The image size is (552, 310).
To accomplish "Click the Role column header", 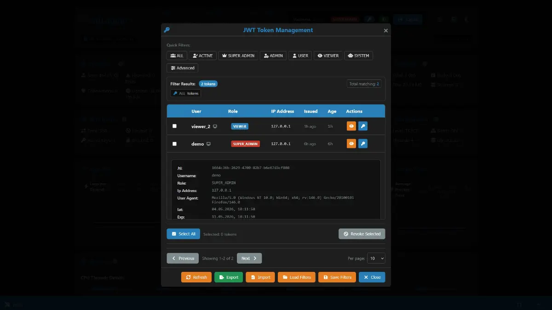I will pyautogui.click(x=233, y=111).
